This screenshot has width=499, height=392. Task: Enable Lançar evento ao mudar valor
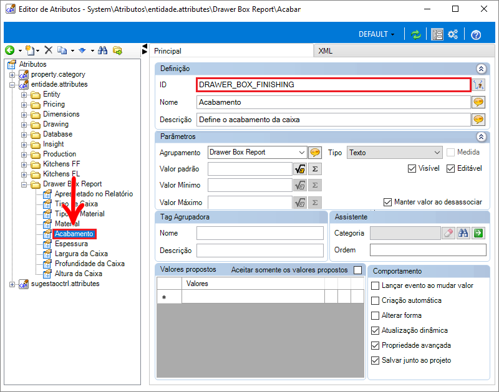point(375,285)
